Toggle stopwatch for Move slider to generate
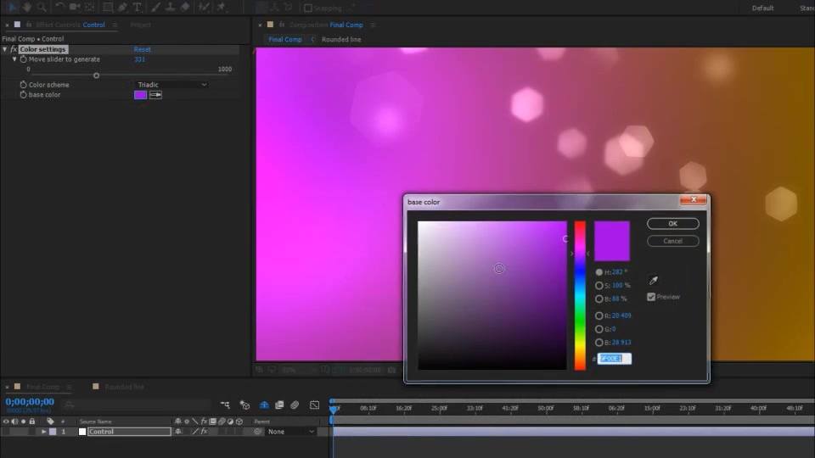815x458 pixels. [x=23, y=59]
